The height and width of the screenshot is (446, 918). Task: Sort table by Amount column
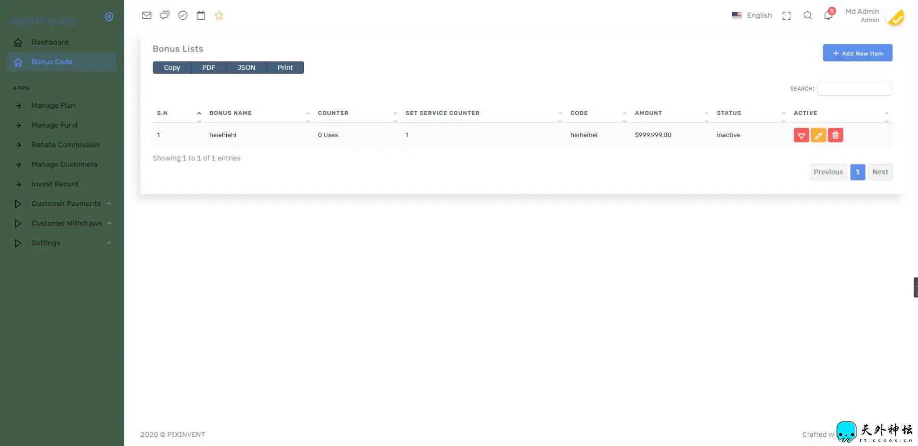click(x=672, y=113)
